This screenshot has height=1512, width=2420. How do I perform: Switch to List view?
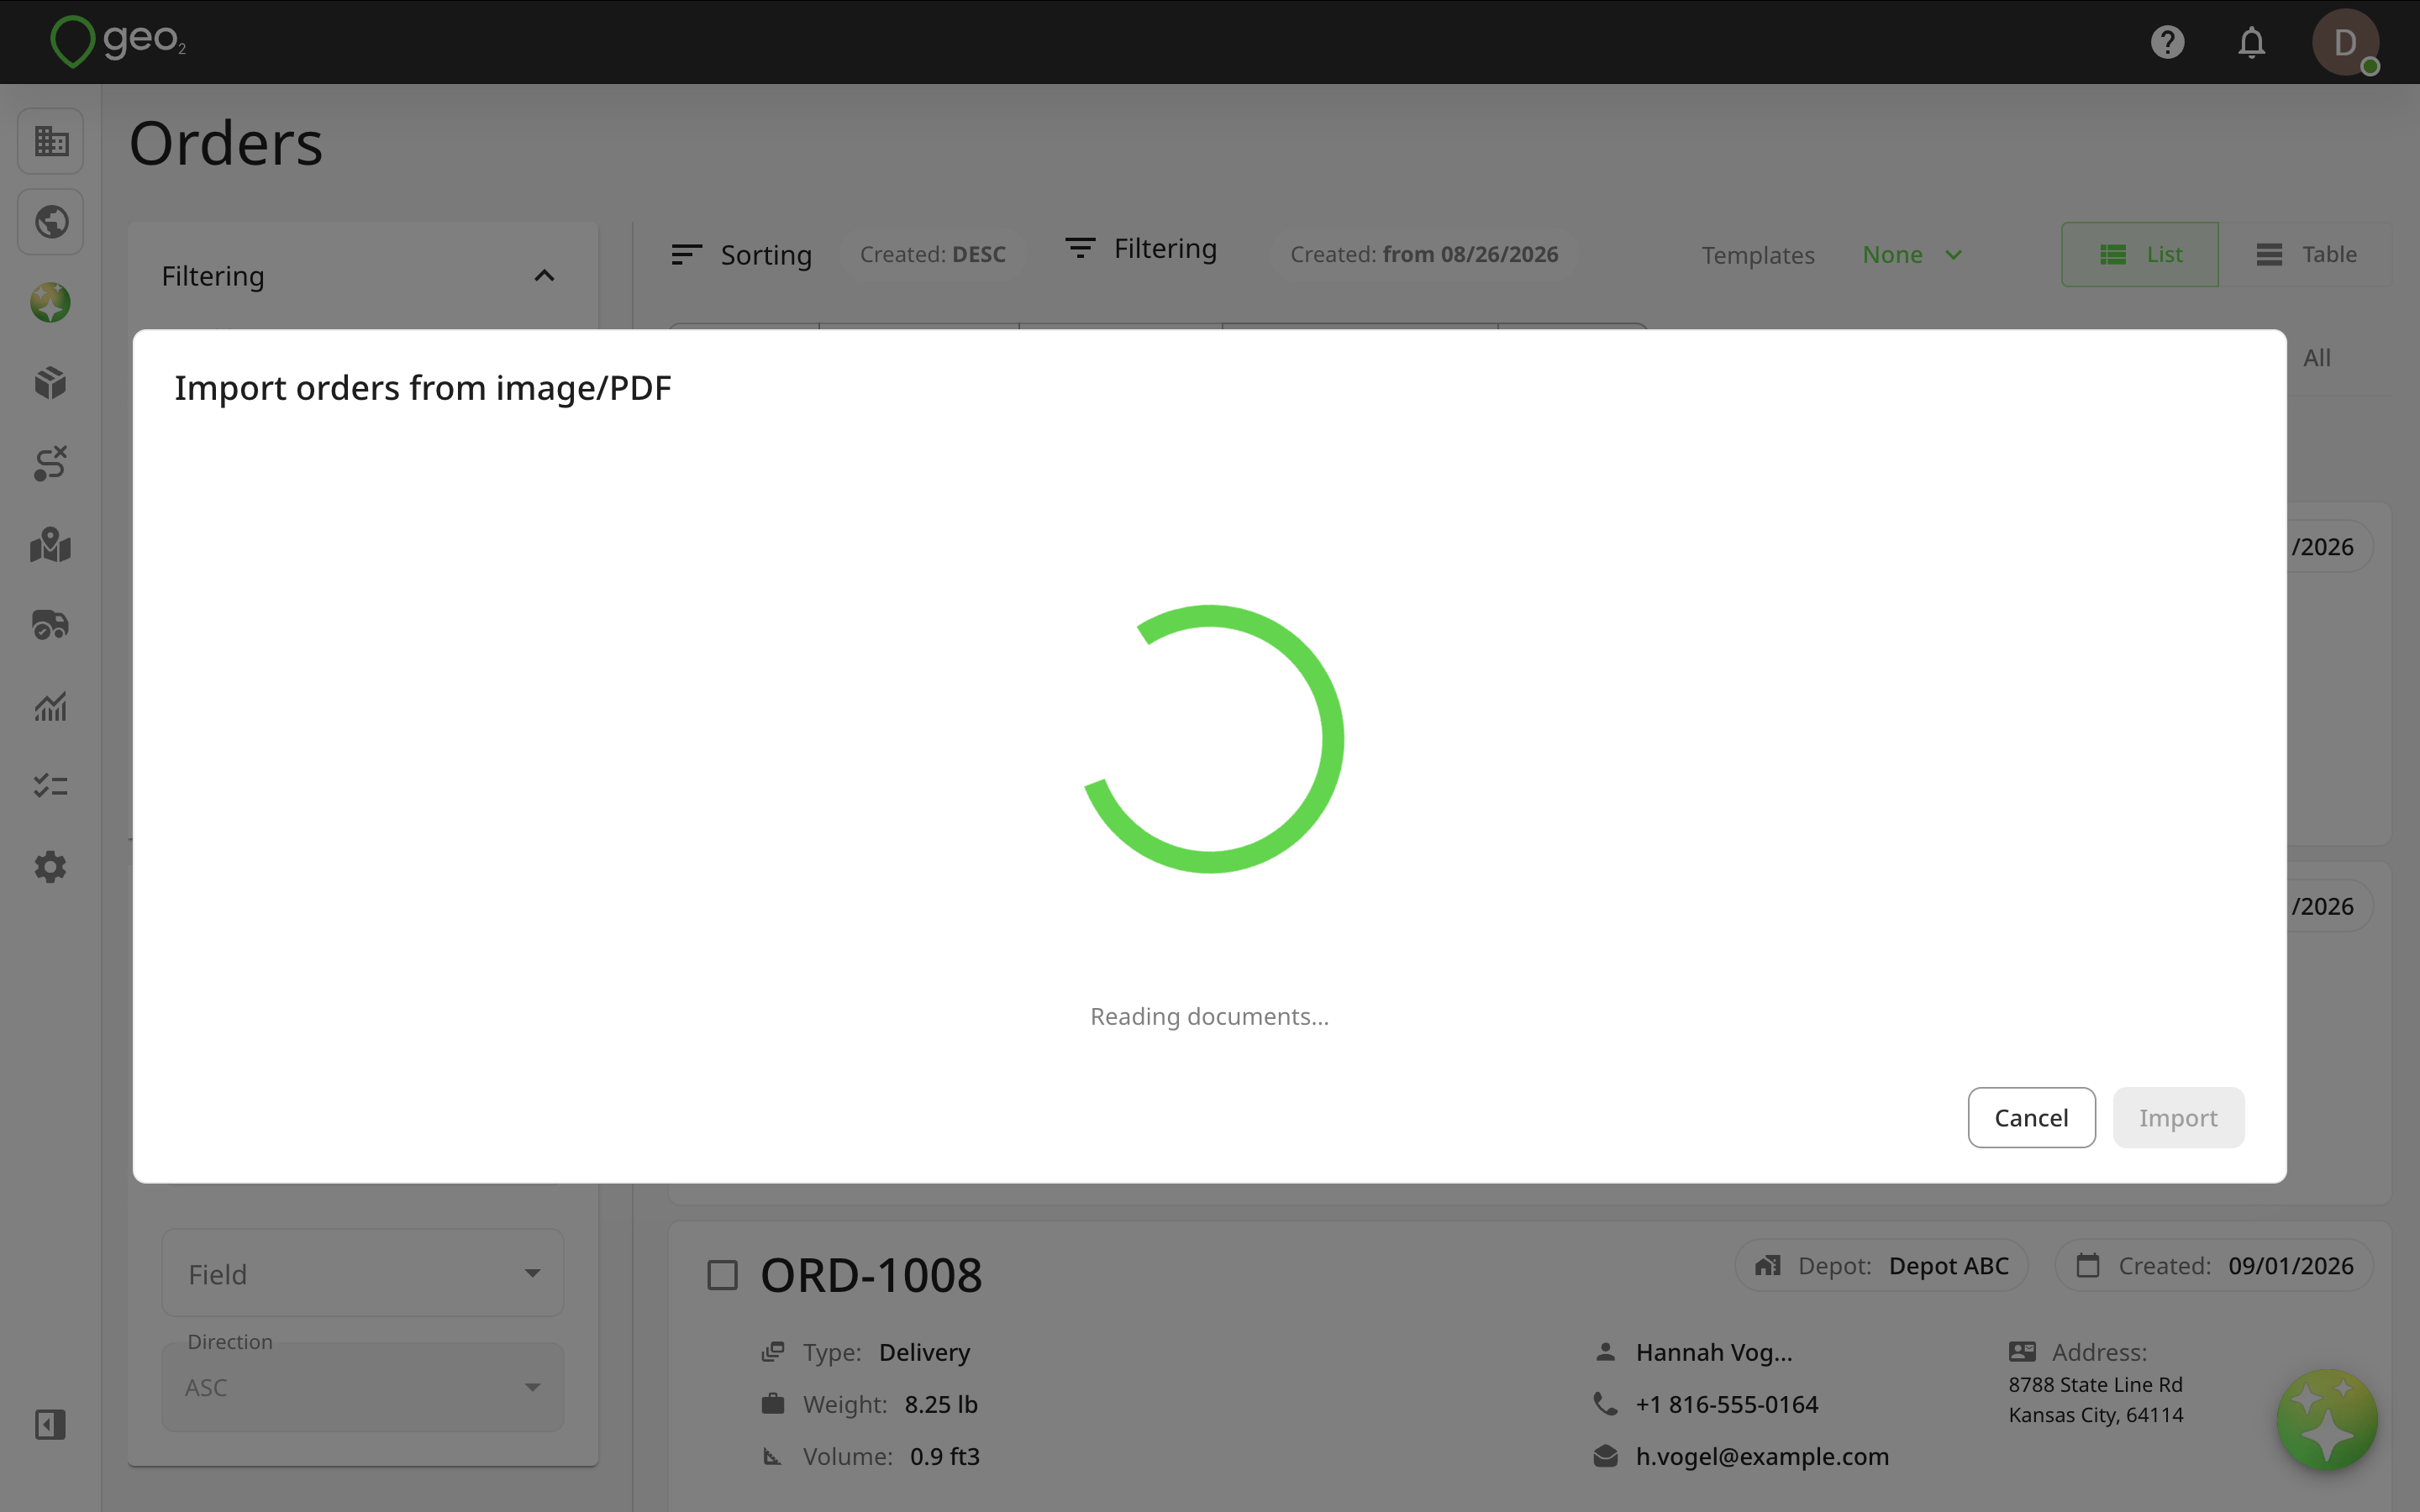(x=2140, y=254)
